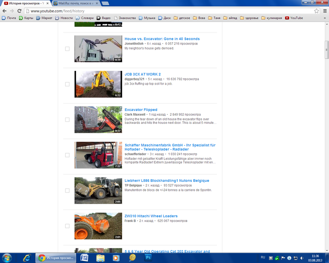This screenshot has width=329, height=263.
Task: Open the Почта bookmark
Action: (9, 18)
